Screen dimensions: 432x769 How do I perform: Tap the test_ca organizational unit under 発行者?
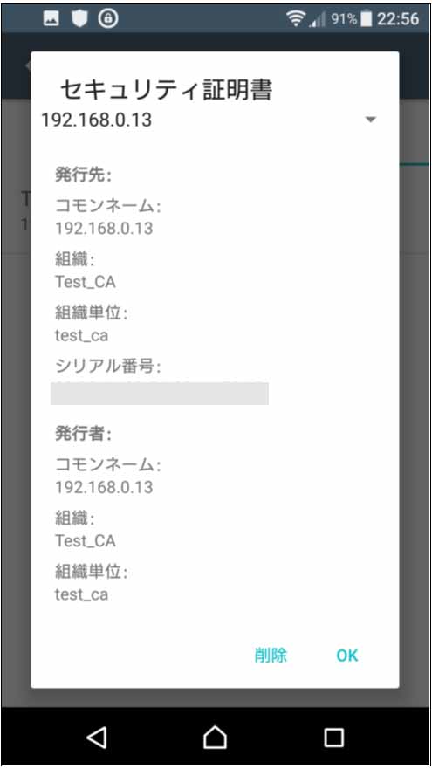(81, 594)
